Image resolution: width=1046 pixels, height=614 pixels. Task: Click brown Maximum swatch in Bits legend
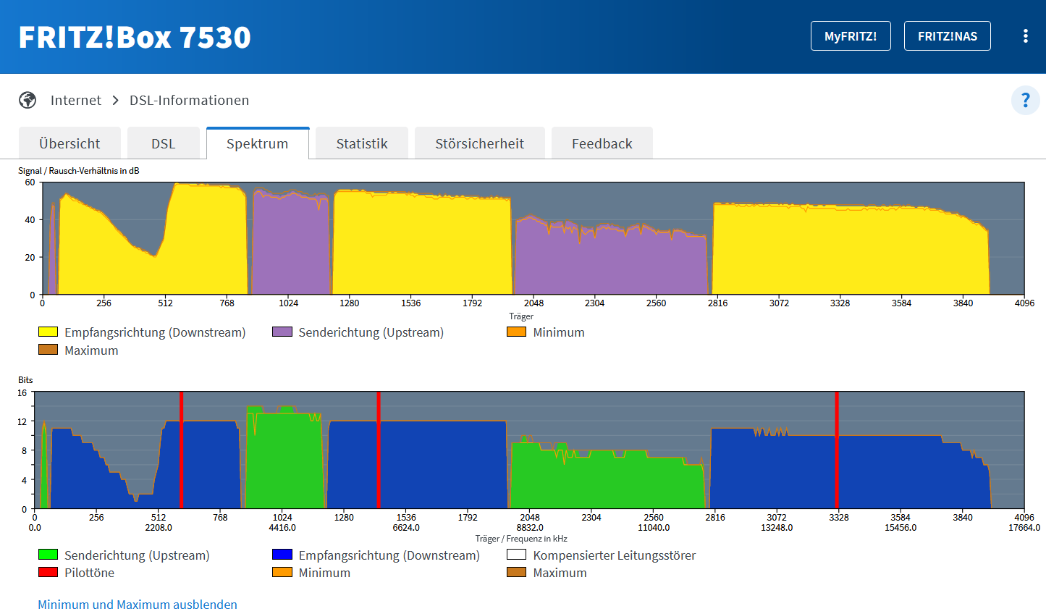click(517, 572)
